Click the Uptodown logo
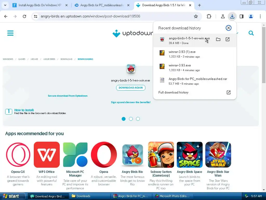 [x=133, y=33]
